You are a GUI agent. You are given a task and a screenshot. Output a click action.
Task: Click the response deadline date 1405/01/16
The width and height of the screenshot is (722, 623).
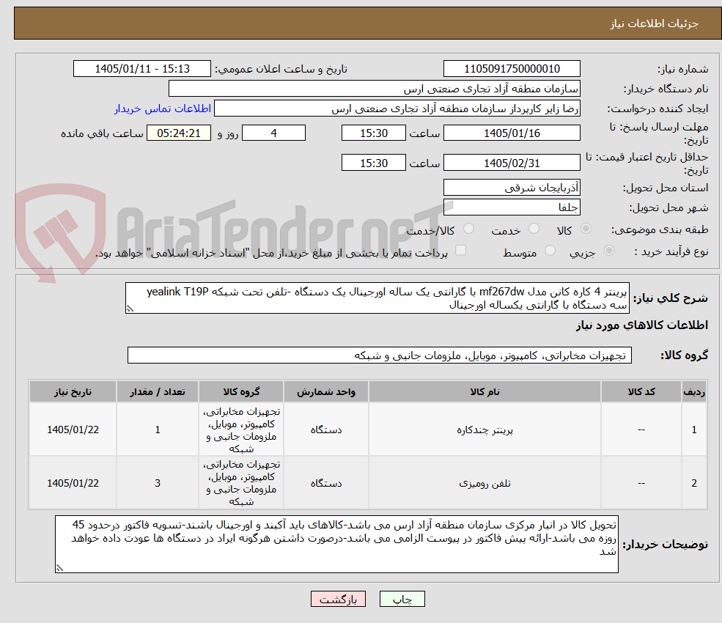[512, 133]
